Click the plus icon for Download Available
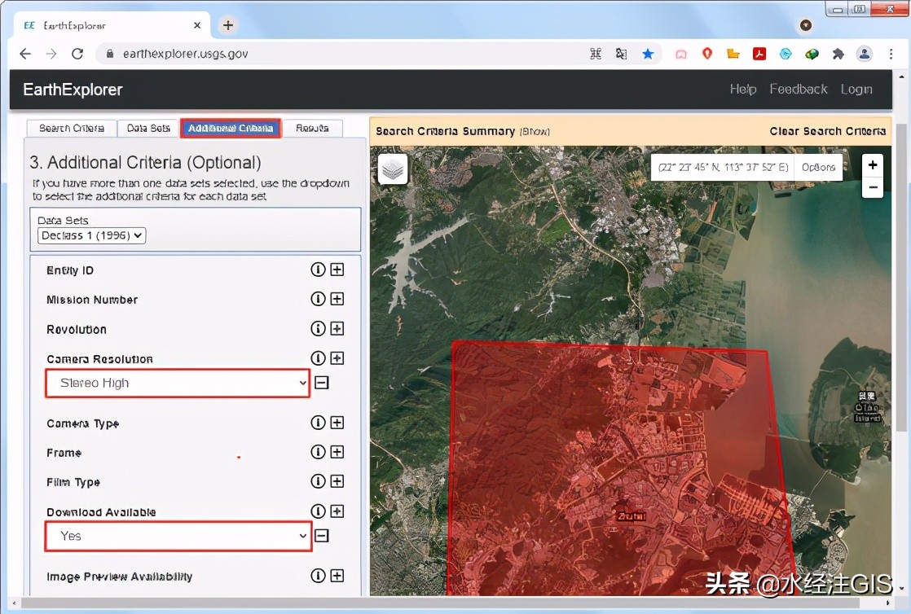This screenshot has height=614, width=911. [337, 511]
